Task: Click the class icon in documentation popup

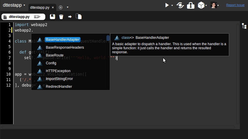Action: click(117, 38)
